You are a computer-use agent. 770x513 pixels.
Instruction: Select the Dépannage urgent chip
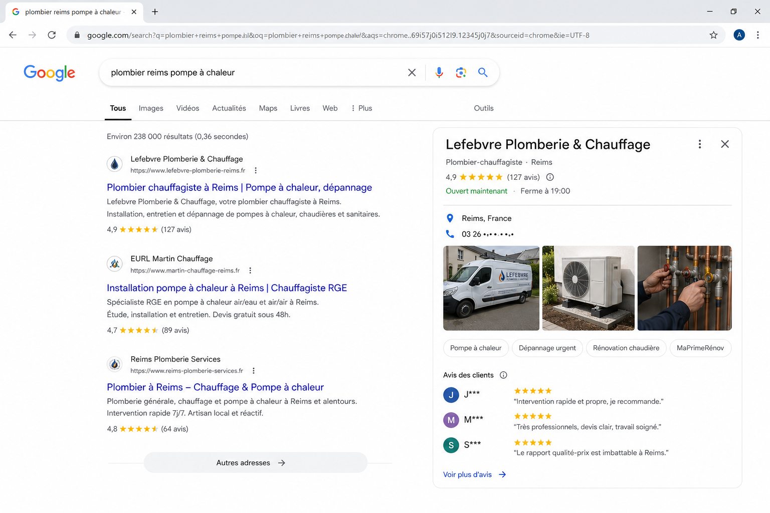(x=547, y=348)
